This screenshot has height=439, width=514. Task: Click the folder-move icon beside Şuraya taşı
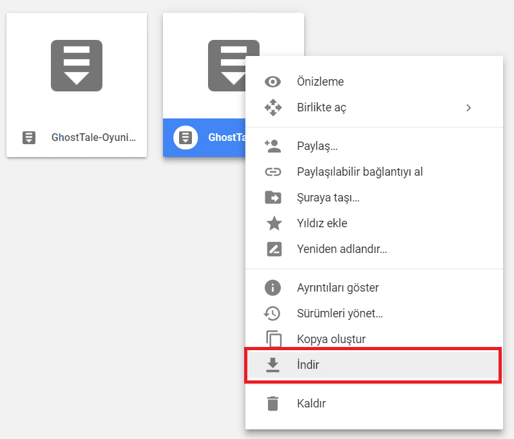(272, 198)
